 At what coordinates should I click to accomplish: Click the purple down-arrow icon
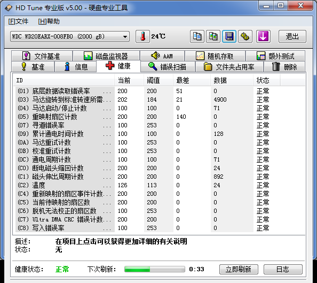[x=263, y=36]
